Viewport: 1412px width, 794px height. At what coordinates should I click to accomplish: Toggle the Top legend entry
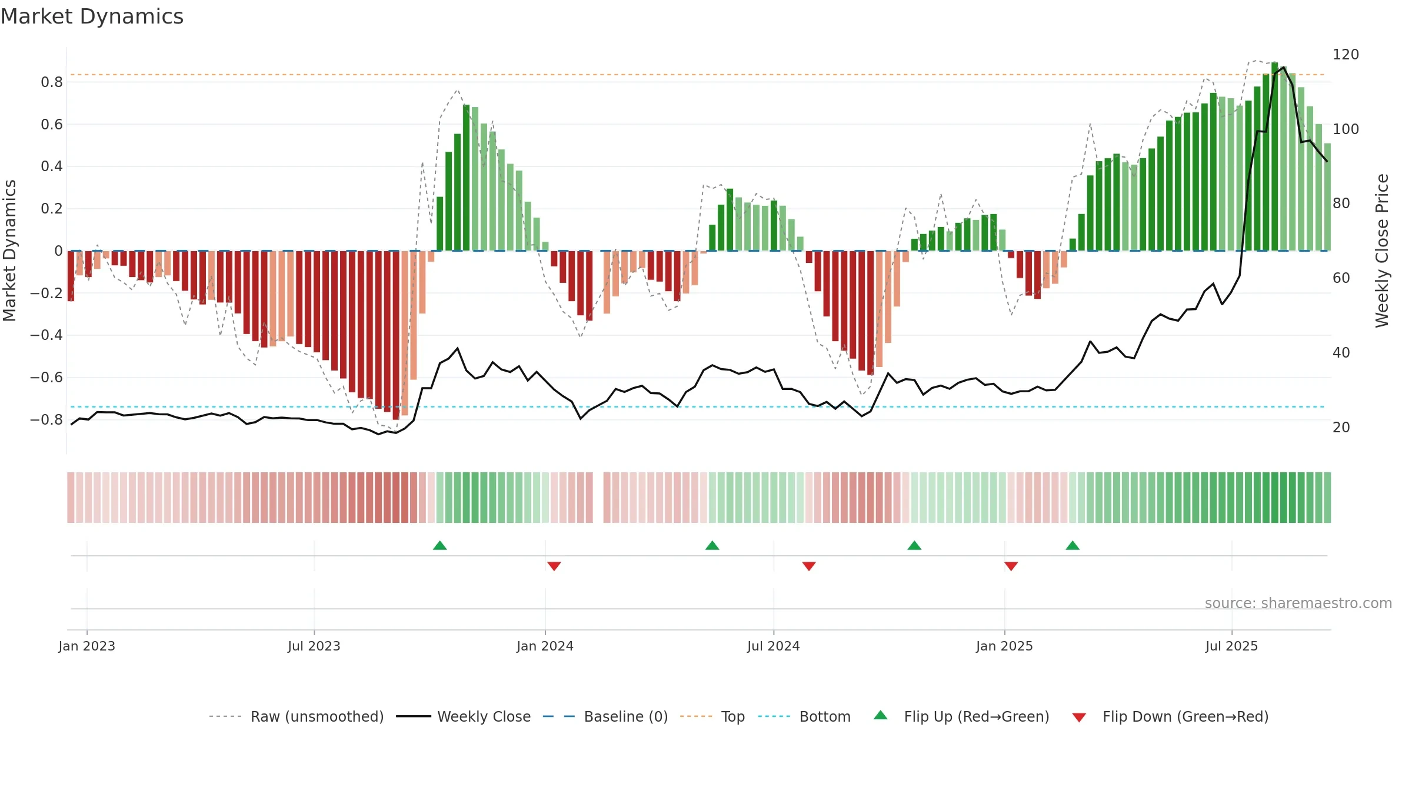[712, 716]
